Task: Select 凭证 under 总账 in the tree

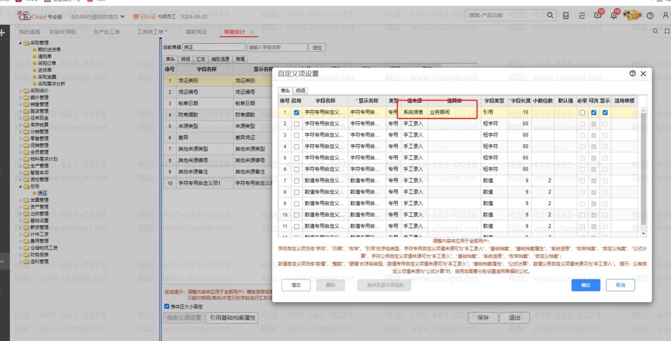Action: (42, 193)
